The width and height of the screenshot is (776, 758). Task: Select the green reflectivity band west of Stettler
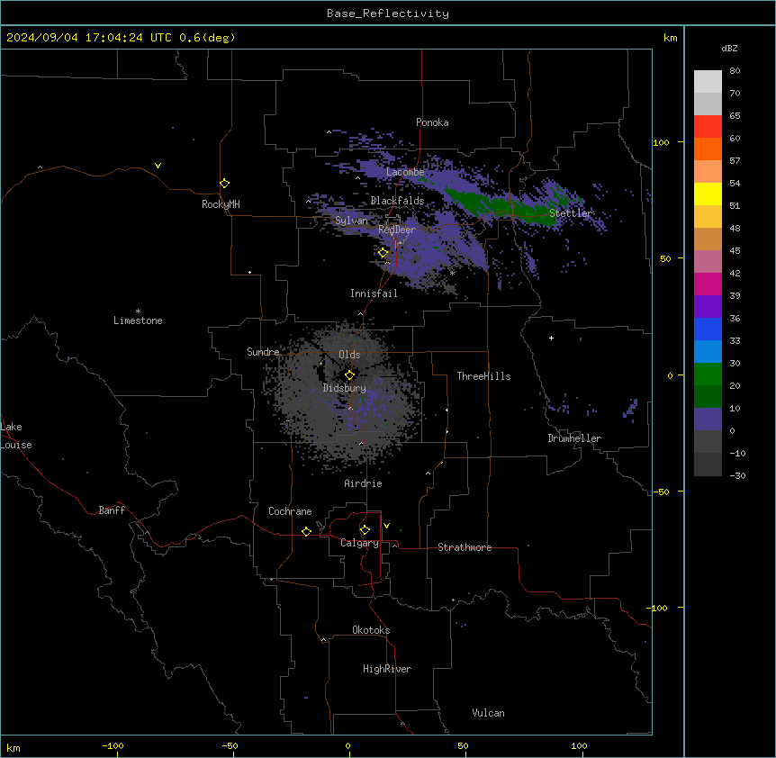click(x=500, y=207)
